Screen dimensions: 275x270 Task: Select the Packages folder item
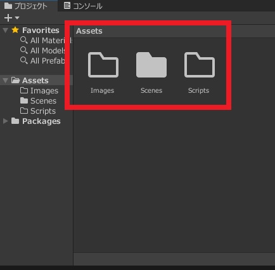[36, 121]
